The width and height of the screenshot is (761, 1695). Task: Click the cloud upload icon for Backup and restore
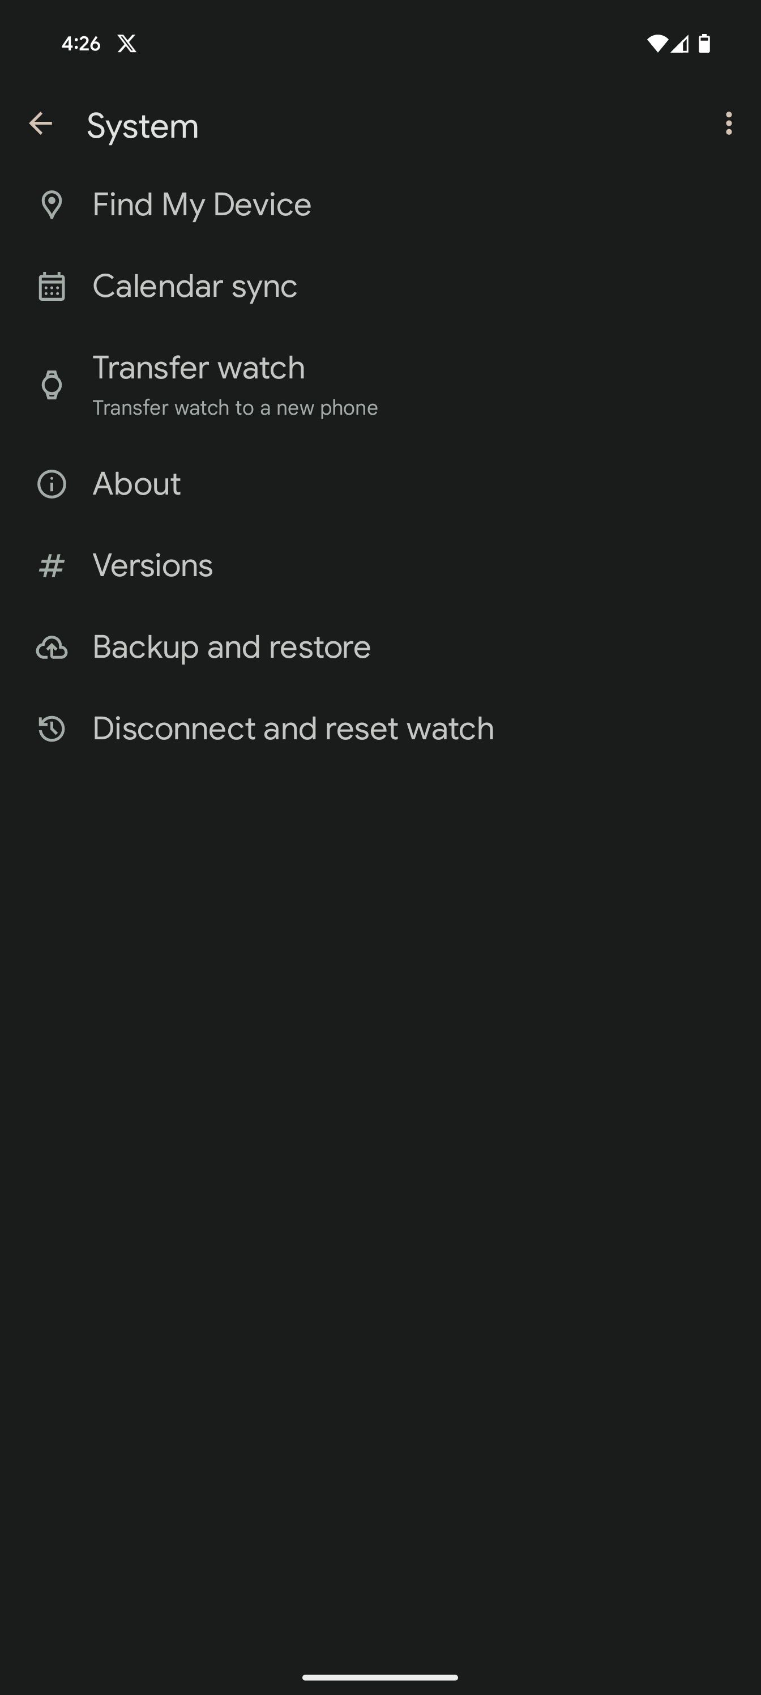pos(52,647)
